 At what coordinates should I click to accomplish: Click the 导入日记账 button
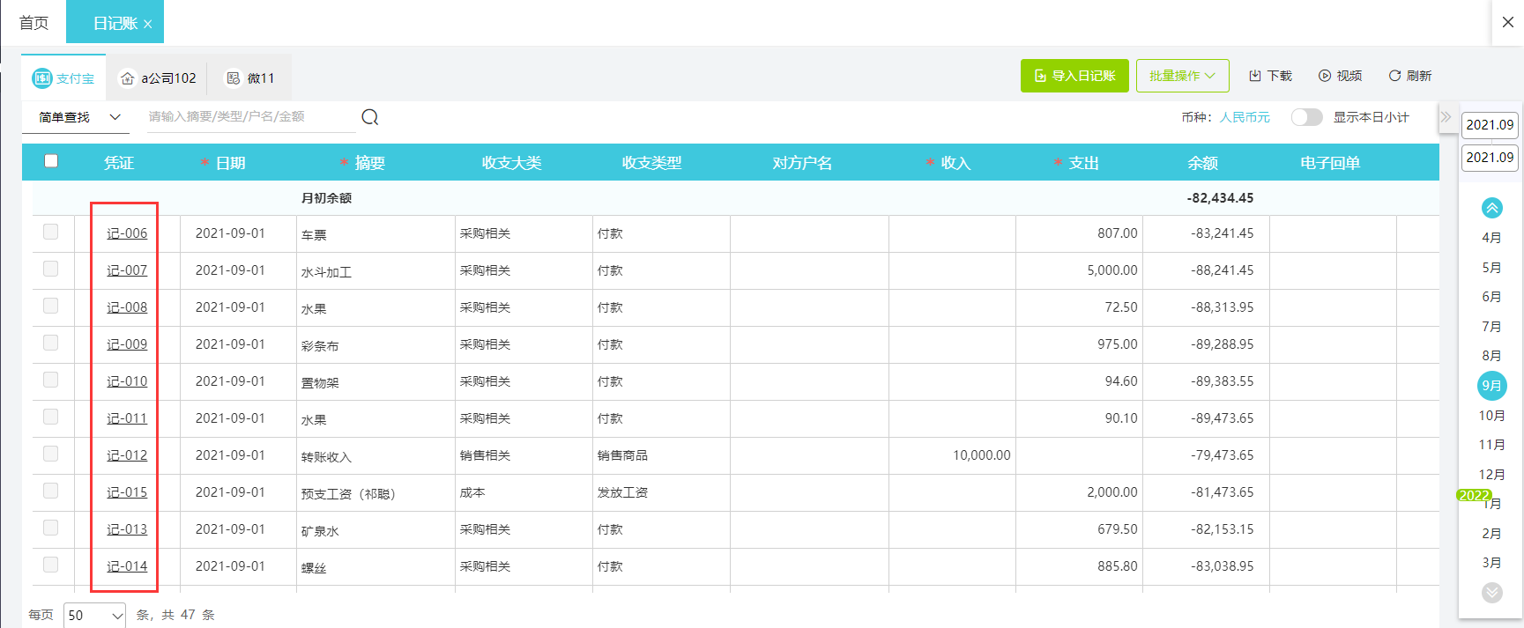coord(1074,76)
